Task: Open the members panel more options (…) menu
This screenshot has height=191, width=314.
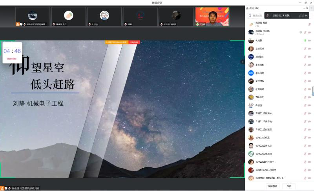Action: [304, 8]
